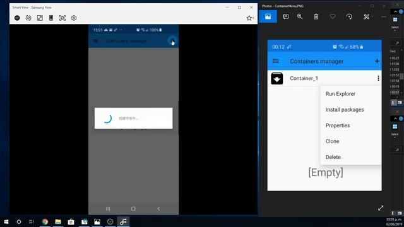Click the Samsung Flow taskbar icon

point(123,221)
